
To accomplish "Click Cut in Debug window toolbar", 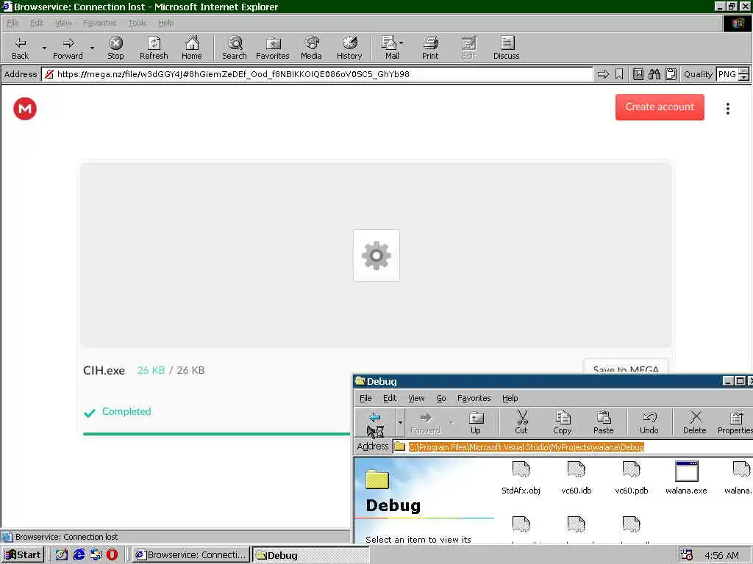I will click(521, 422).
